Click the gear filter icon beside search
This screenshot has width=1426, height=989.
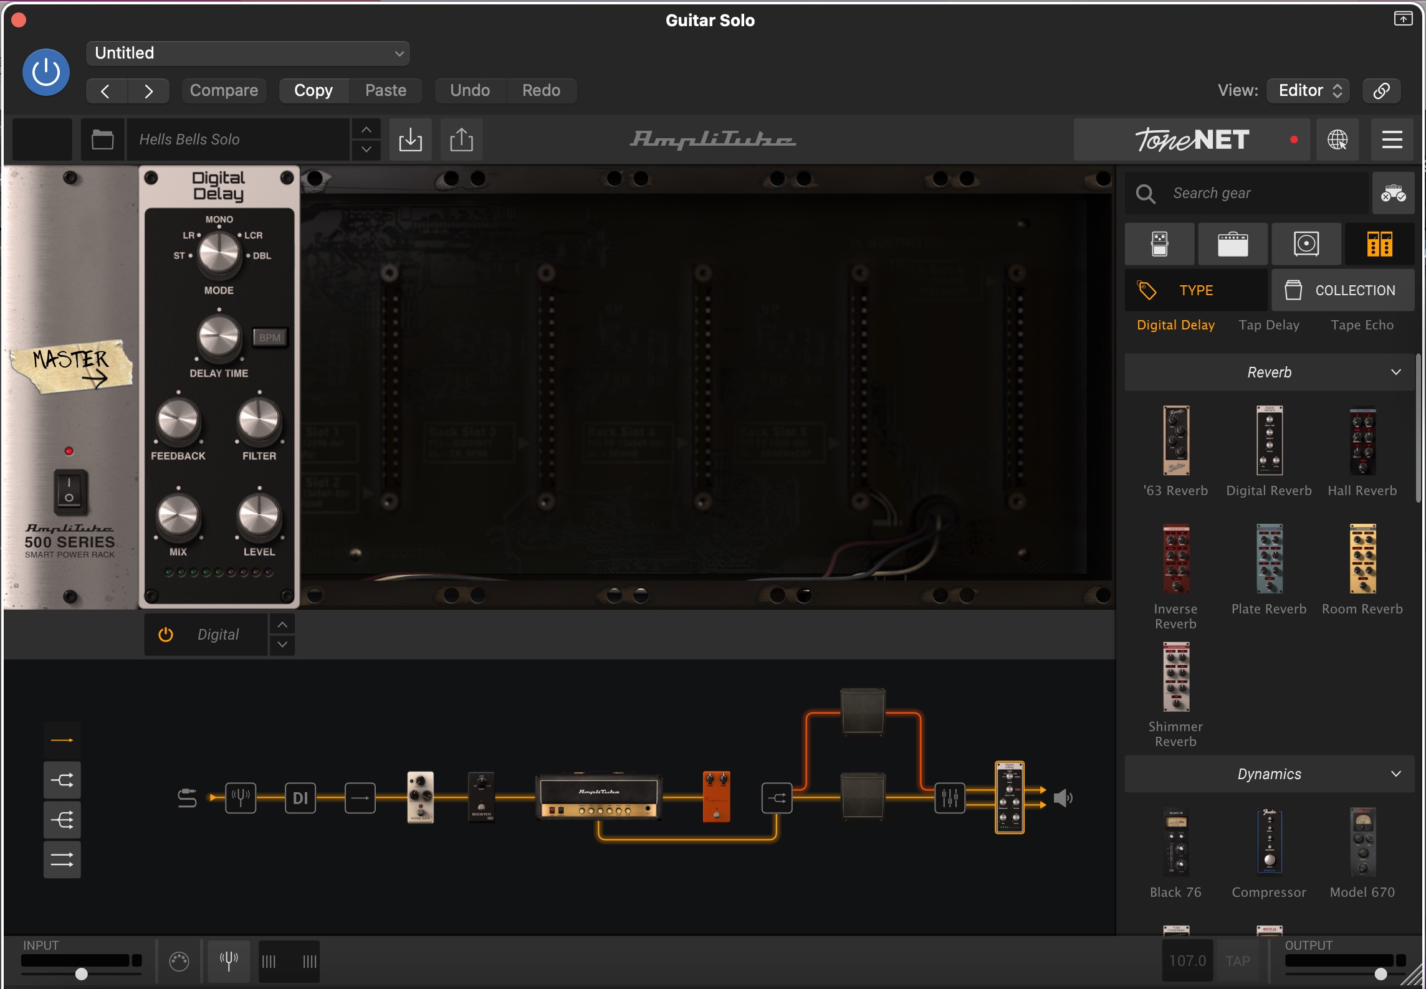tap(1393, 194)
